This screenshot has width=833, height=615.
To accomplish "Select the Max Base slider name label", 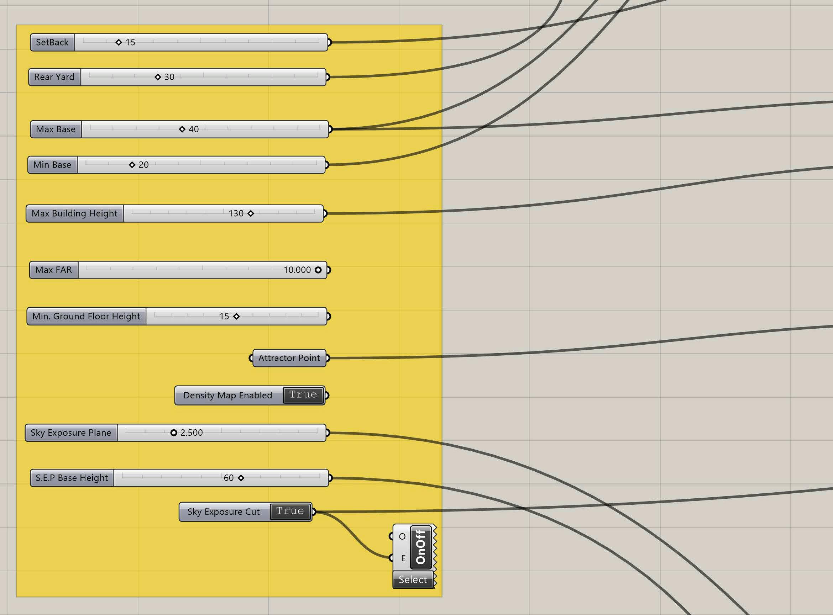I will pos(56,129).
